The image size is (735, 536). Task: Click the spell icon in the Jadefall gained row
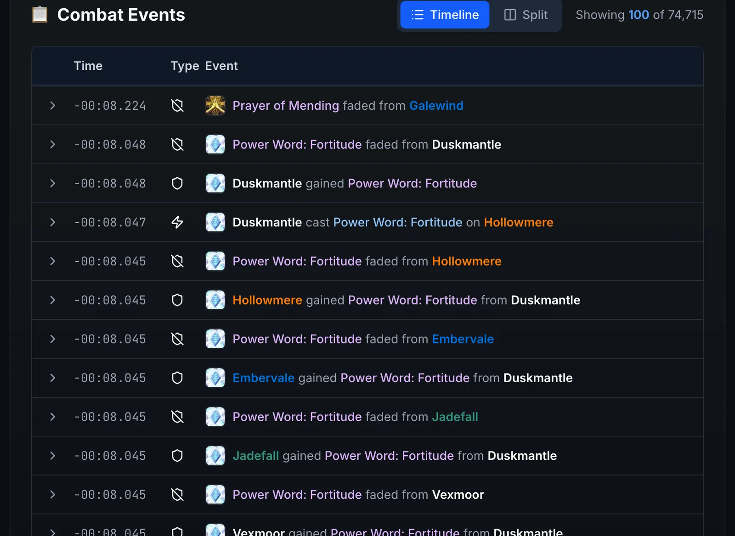(x=215, y=456)
